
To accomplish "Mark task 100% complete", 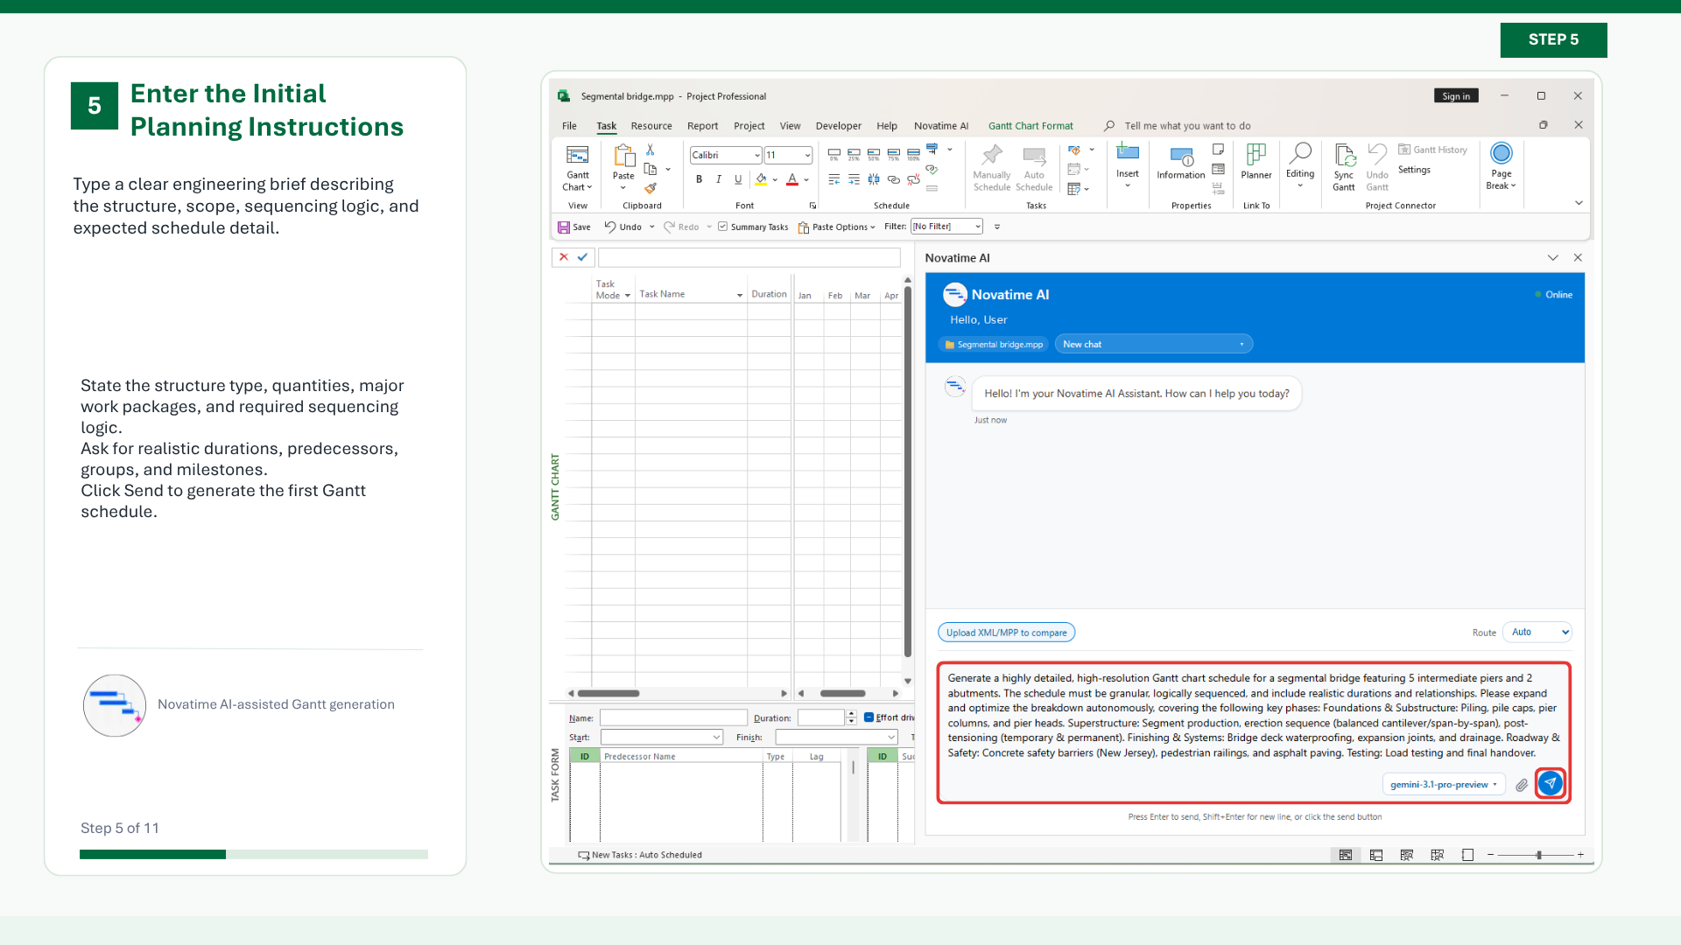I will 913,155.
